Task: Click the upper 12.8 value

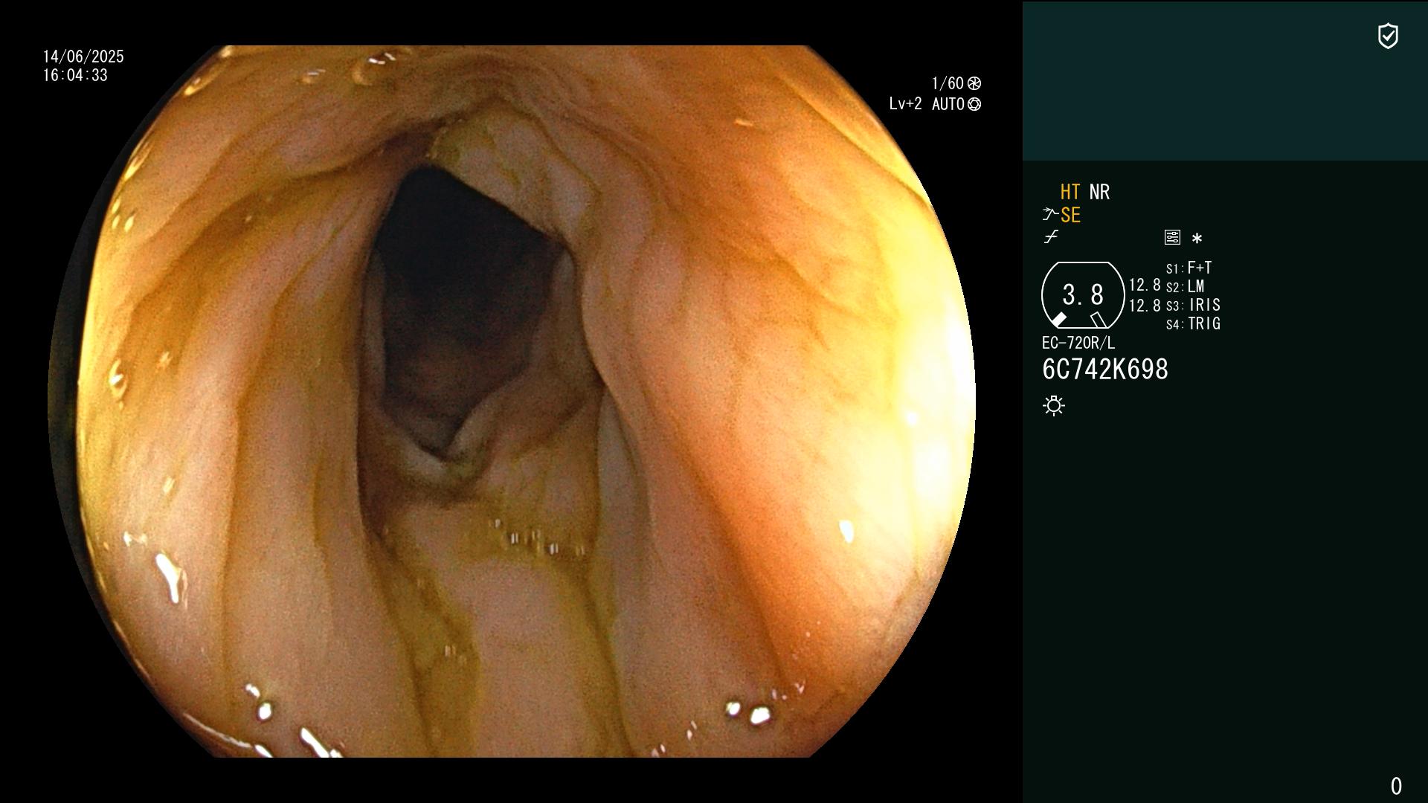Action: 1145,285
